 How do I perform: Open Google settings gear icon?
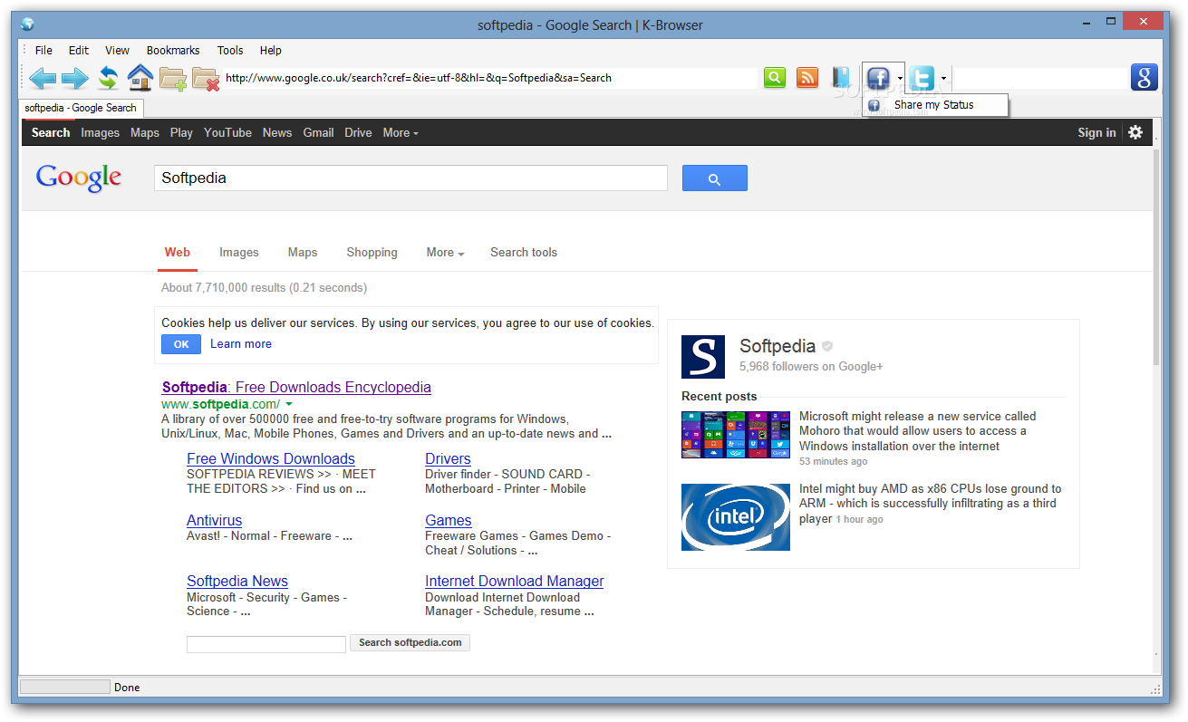tap(1135, 132)
